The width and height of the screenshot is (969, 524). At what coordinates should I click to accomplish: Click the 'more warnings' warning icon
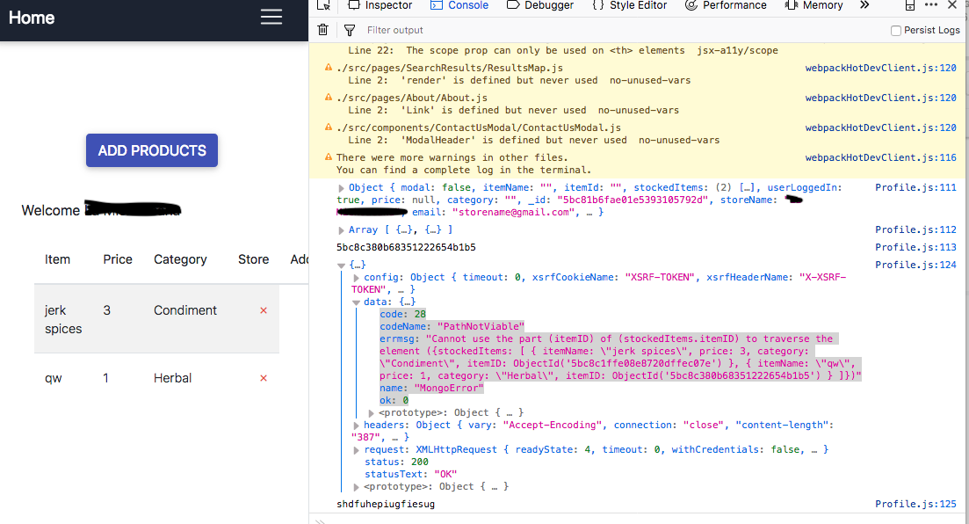329,157
